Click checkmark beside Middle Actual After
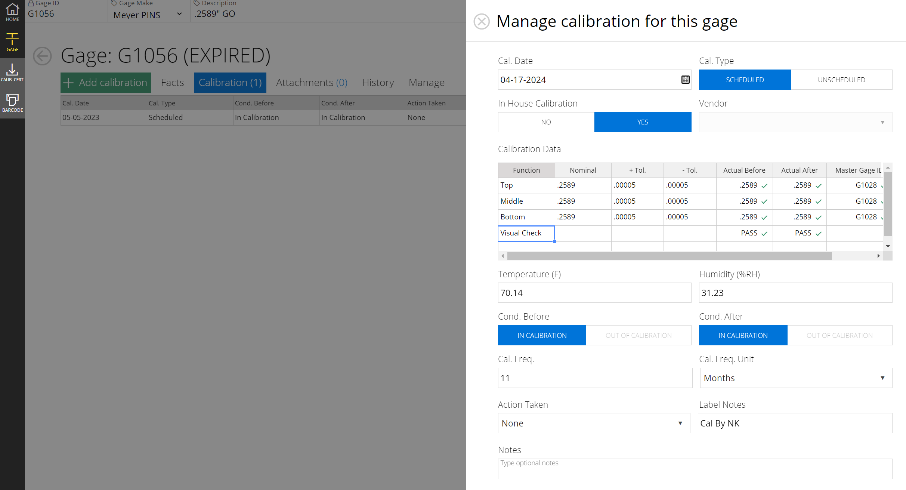 tap(819, 202)
